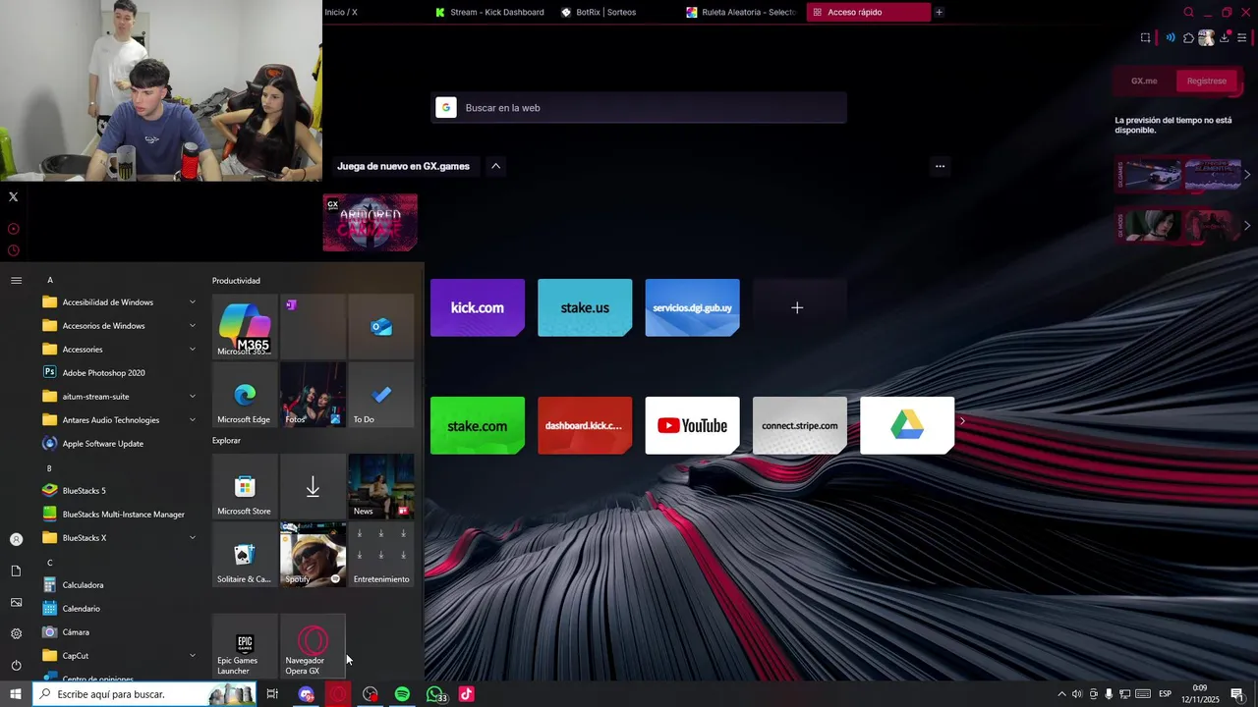Image resolution: width=1258 pixels, height=707 pixels.
Task: Open GX.games section options (three dots)
Action: point(940,166)
